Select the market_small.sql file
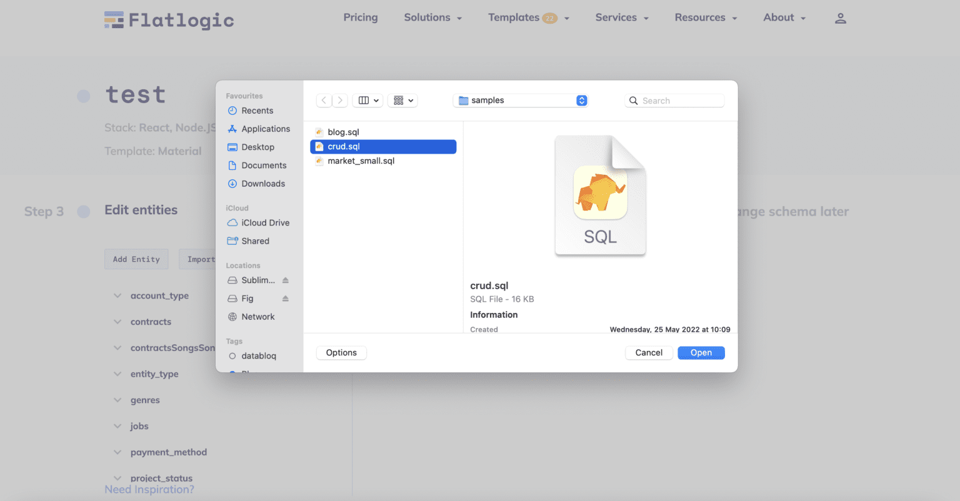This screenshot has height=501, width=960. 361,161
